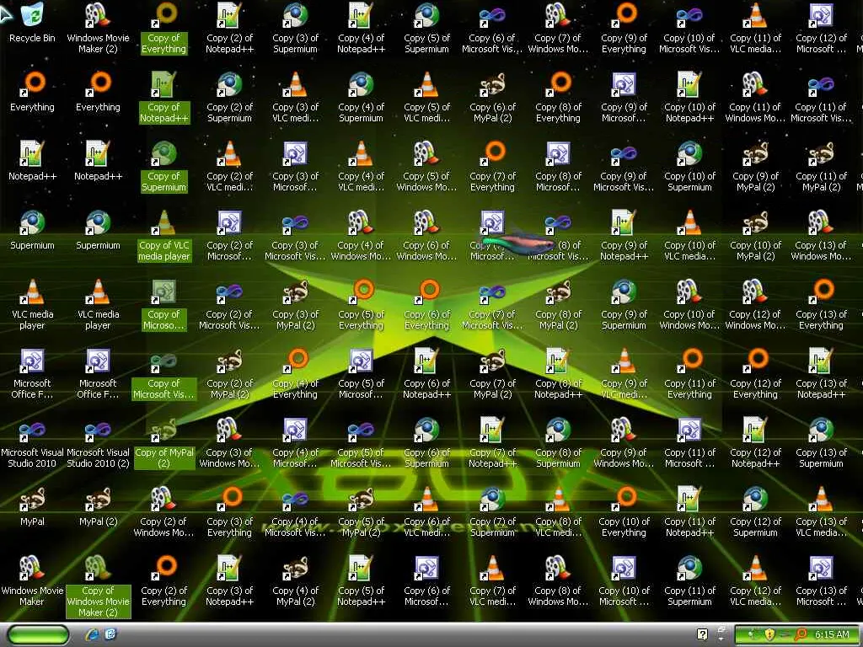Select Copy (7) of Windows Movie Maker icon
The image size is (863, 647).
[558, 29]
